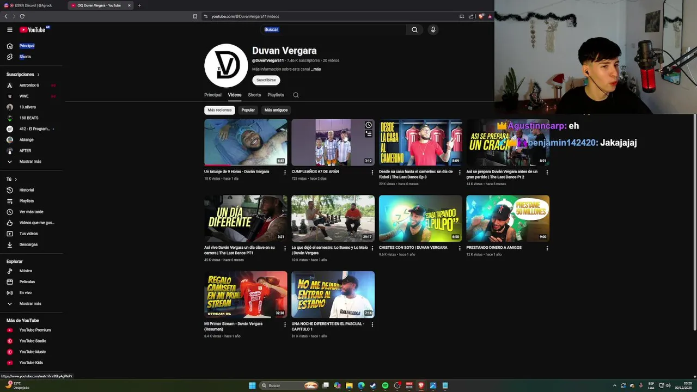Switch to channel Principal tab
Viewport: 697px width, 392px height.
[x=212, y=95]
